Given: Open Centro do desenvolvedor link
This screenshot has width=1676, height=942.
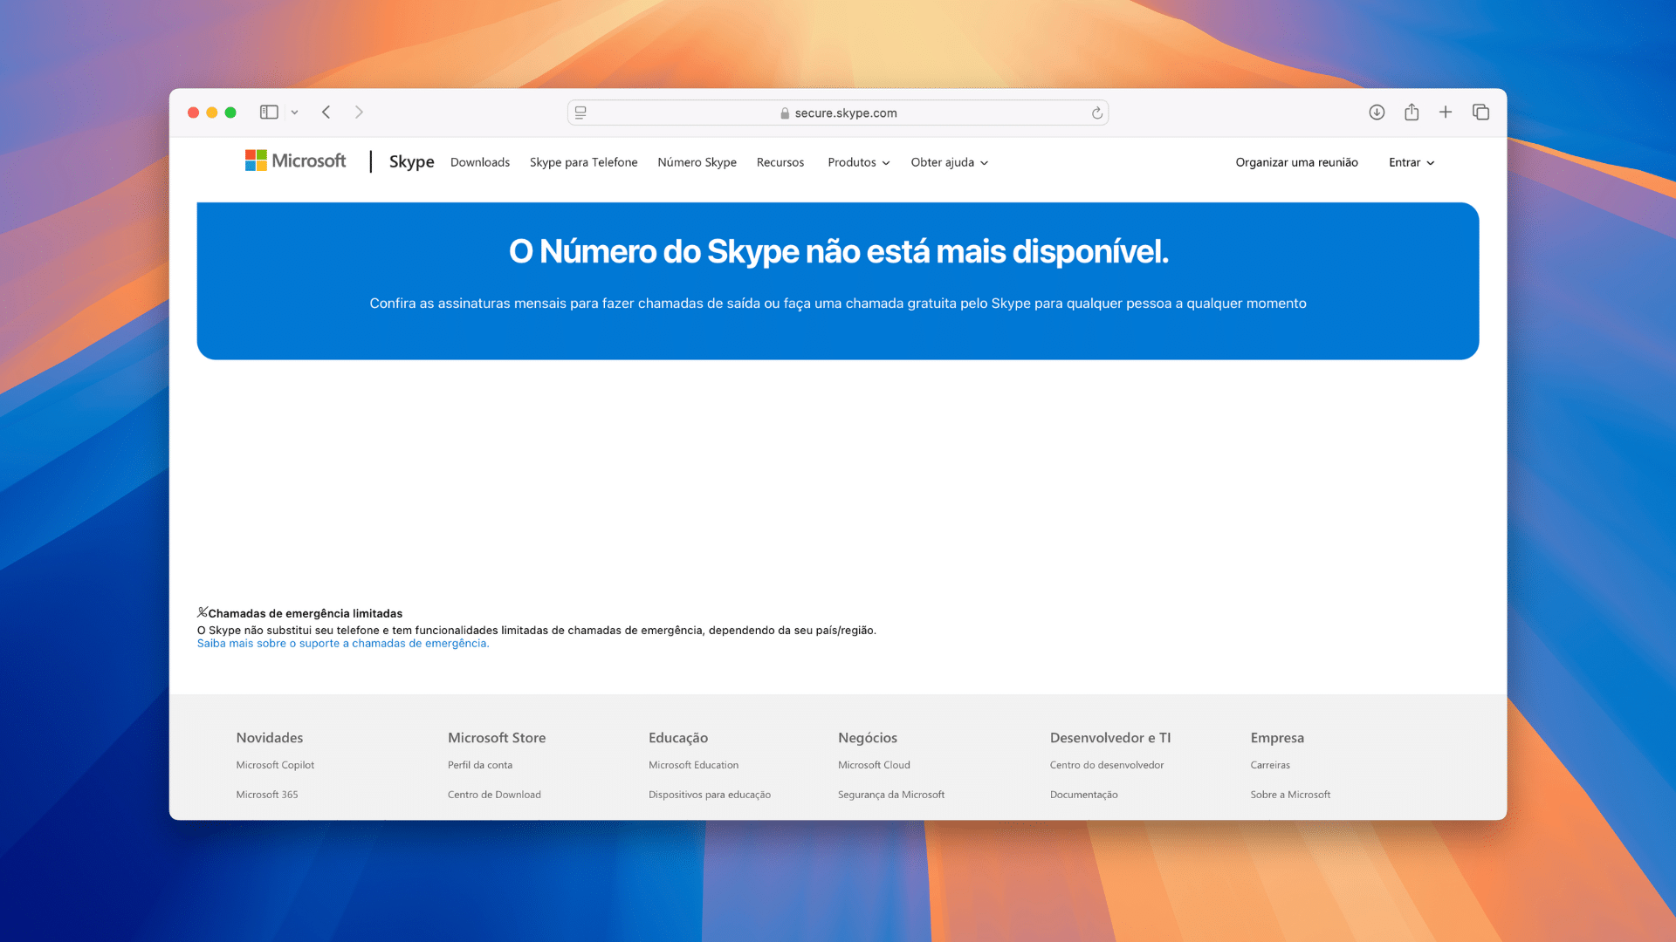Looking at the screenshot, I should 1107,765.
